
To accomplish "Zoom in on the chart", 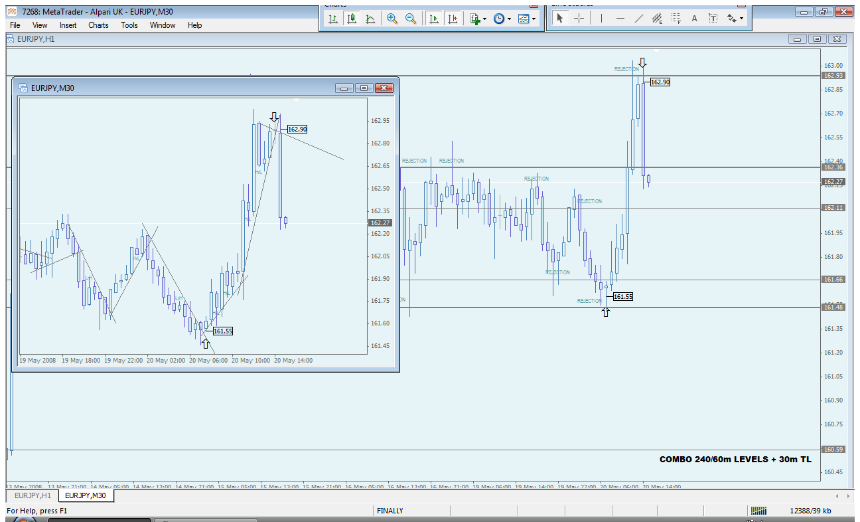I will pyautogui.click(x=392, y=19).
